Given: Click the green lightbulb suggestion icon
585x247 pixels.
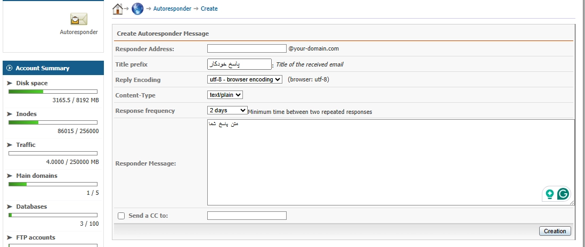Looking at the screenshot, I should tap(549, 194).
